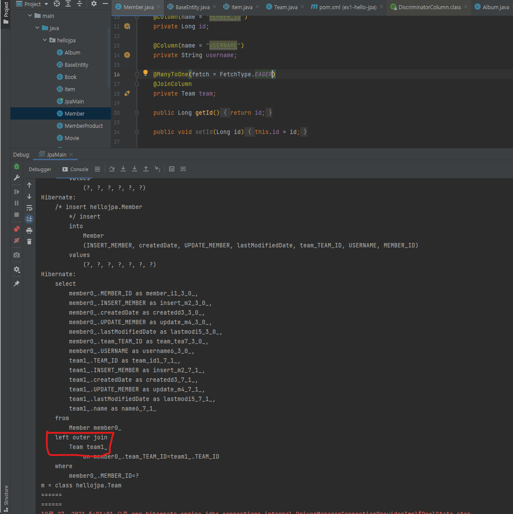Click the Step Over icon
The image size is (513, 514).
tap(112, 169)
